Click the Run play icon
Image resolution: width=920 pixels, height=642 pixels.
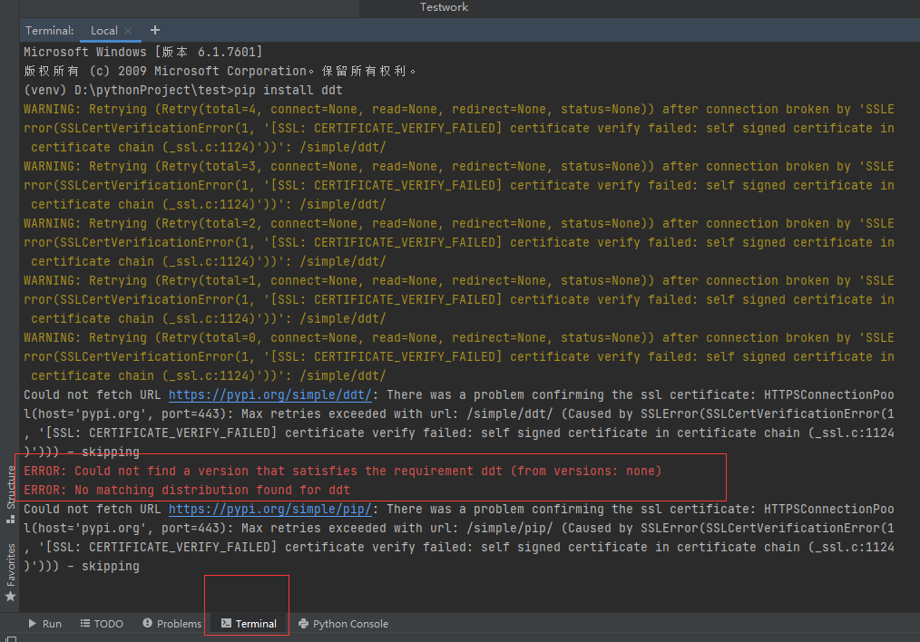click(x=33, y=623)
